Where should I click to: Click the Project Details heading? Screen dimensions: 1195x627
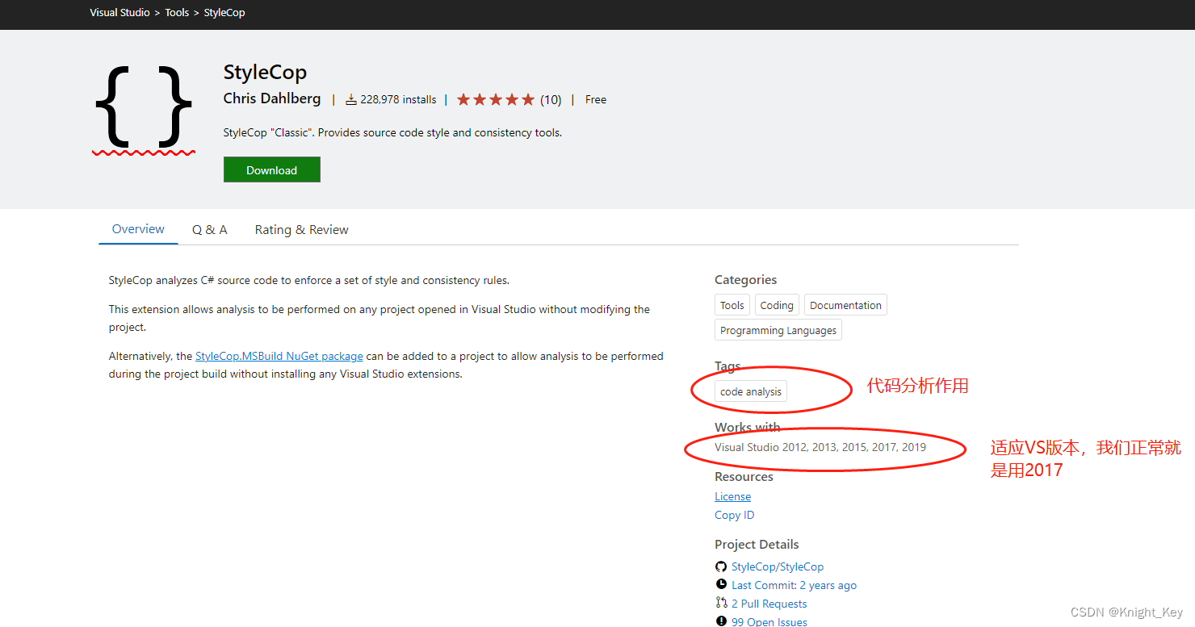(757, 544)
